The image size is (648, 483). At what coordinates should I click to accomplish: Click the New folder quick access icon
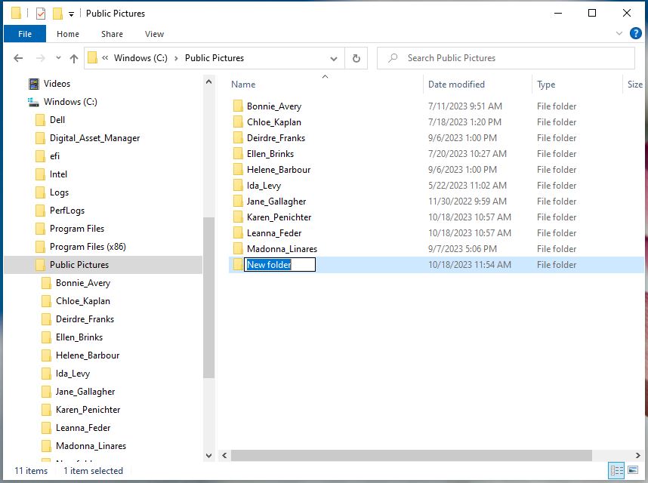coord(57,14)
